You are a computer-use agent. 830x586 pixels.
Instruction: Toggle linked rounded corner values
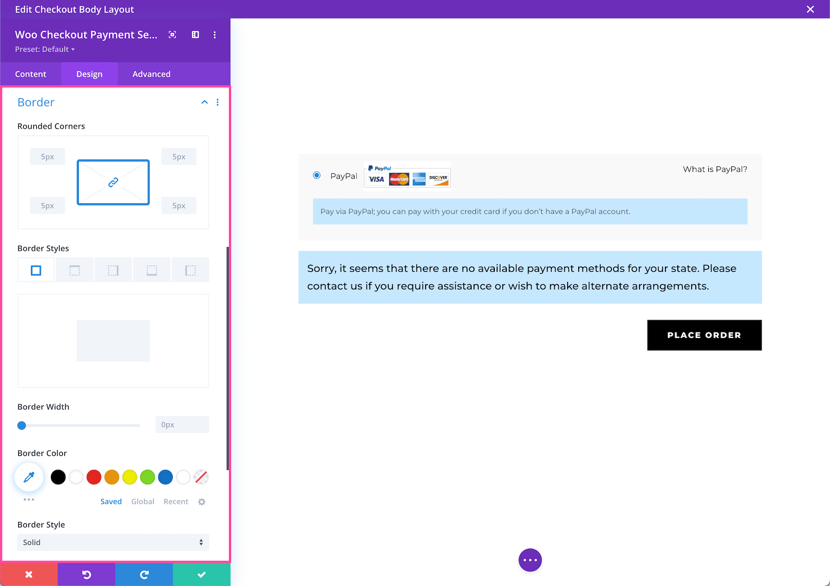point(113,182)
